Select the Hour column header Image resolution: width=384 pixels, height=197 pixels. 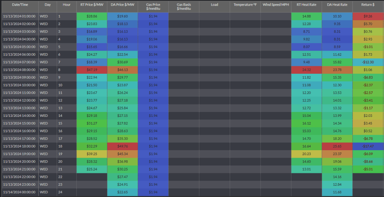pyautogui.click(x=66, y=4)
